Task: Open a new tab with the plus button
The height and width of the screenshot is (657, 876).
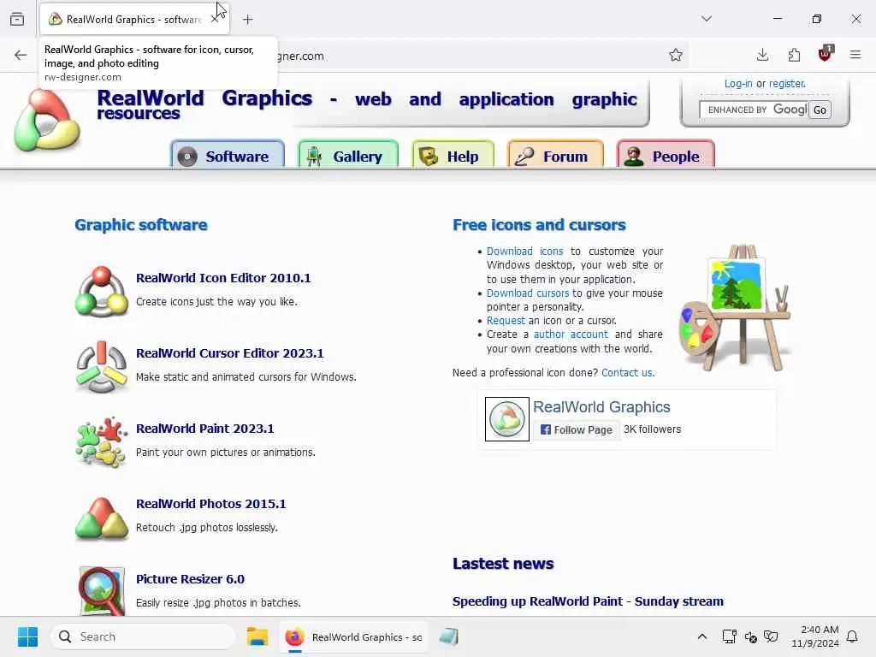Action: pyautogui.click(x=247, y=20)
